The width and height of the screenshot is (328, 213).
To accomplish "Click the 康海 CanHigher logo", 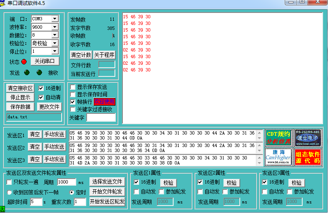I will tap(278, 157).
